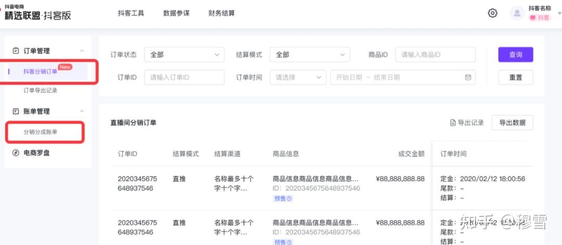Select 分销分成账单 in sidebar
Screen dimensions: 562x245
tap(40, 132)
